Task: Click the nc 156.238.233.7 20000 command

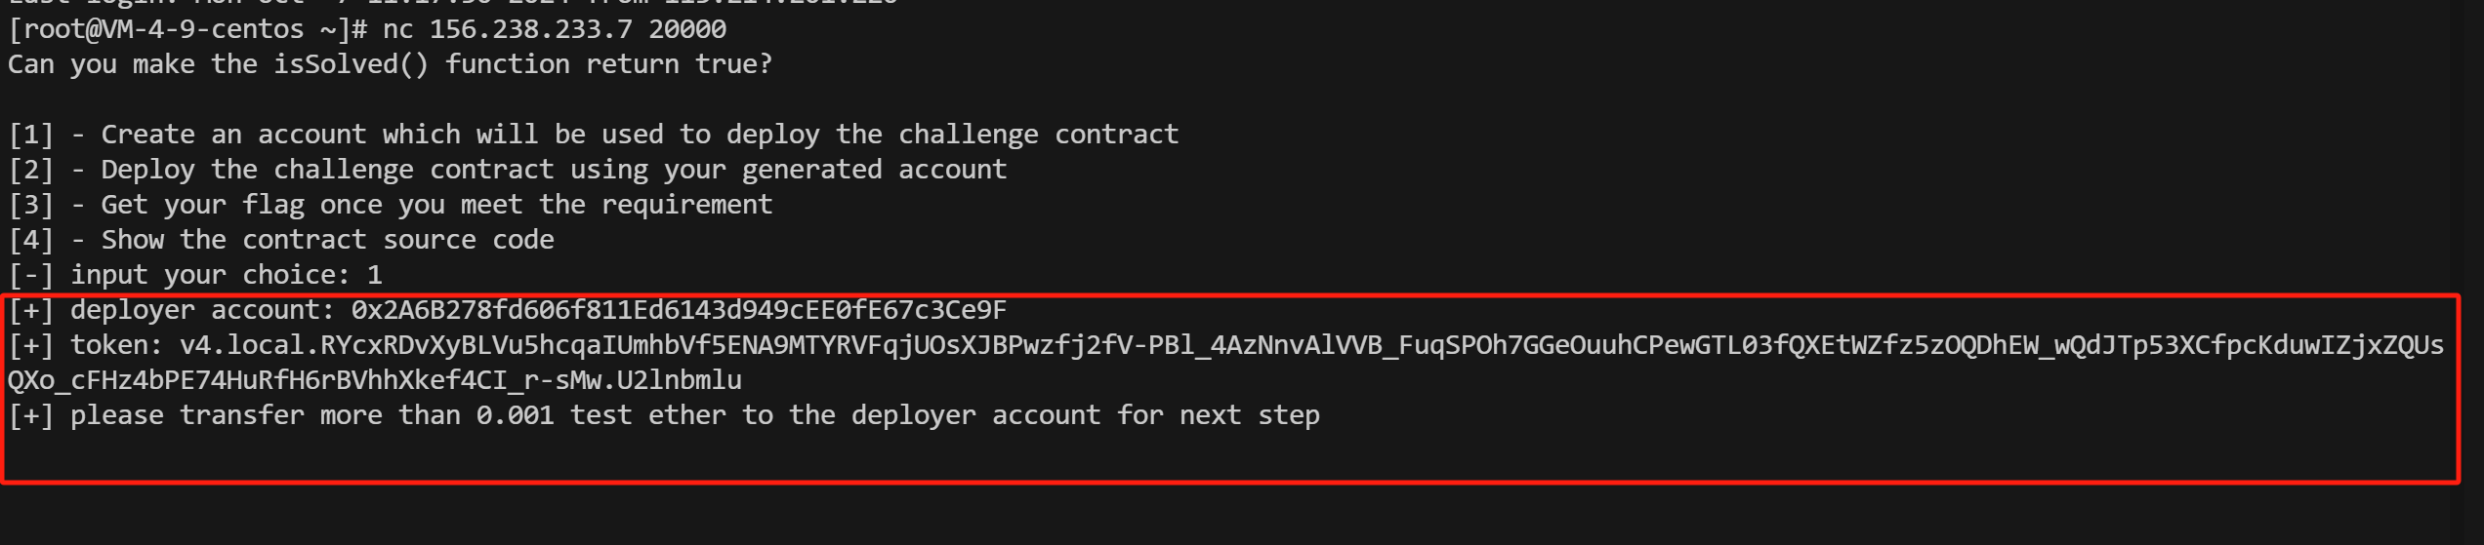Action: pos(555,29)
